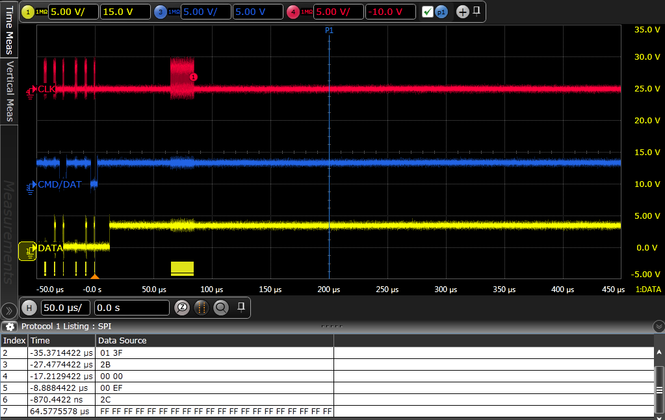The height and width of the screenshot is (420, 665).
Task: Click the magnifier search icon
Action: pyautogui.click(x=221, y=308)
